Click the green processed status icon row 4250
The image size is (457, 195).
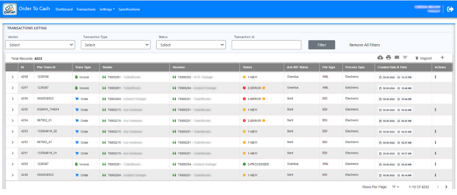tap(244, 164)
